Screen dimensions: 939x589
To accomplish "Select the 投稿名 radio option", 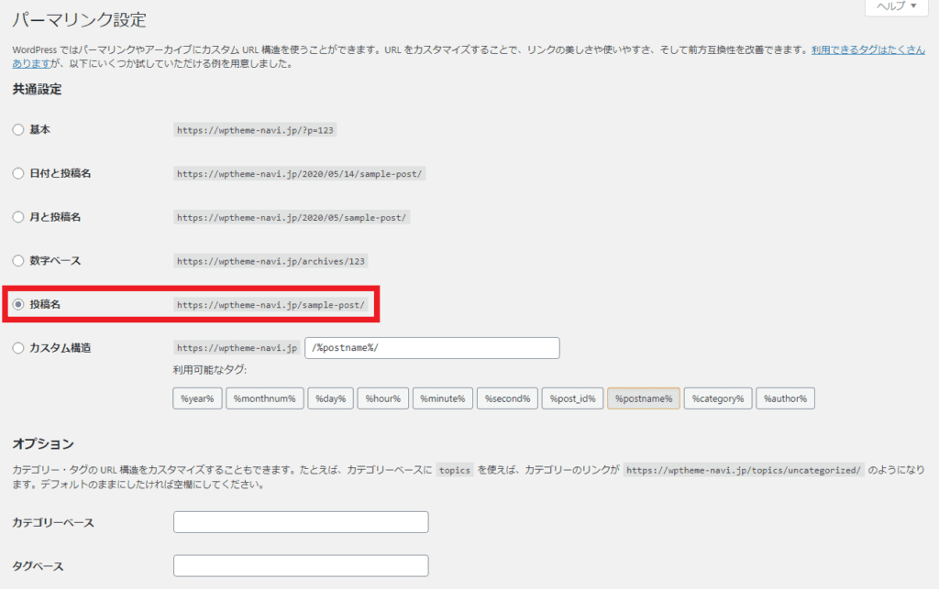I will 18,304.
